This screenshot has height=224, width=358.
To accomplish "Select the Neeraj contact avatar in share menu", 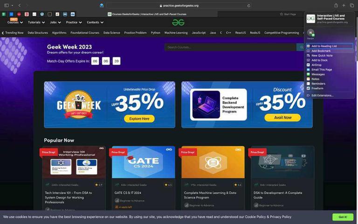I will click(310, 33).
